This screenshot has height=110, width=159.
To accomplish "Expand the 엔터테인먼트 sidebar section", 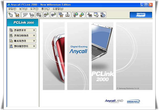I will tap(23, 46).
